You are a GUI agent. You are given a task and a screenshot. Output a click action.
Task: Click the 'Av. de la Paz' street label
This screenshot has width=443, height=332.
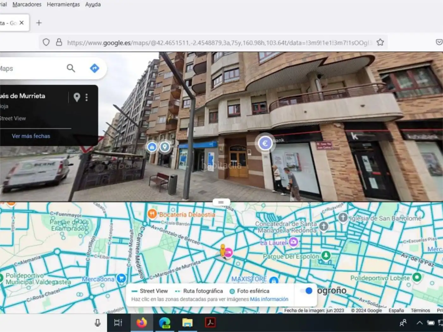coord(418,260)
